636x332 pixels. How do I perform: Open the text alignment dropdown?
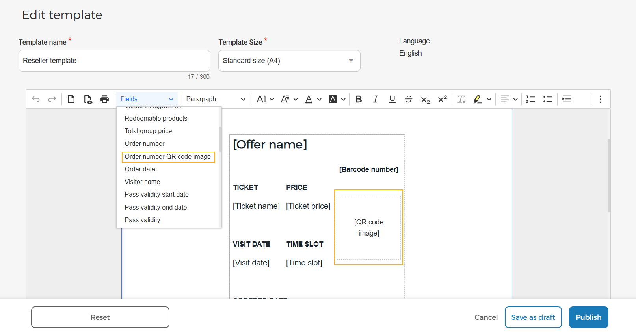pyautogui.click(x=509, y=99)
